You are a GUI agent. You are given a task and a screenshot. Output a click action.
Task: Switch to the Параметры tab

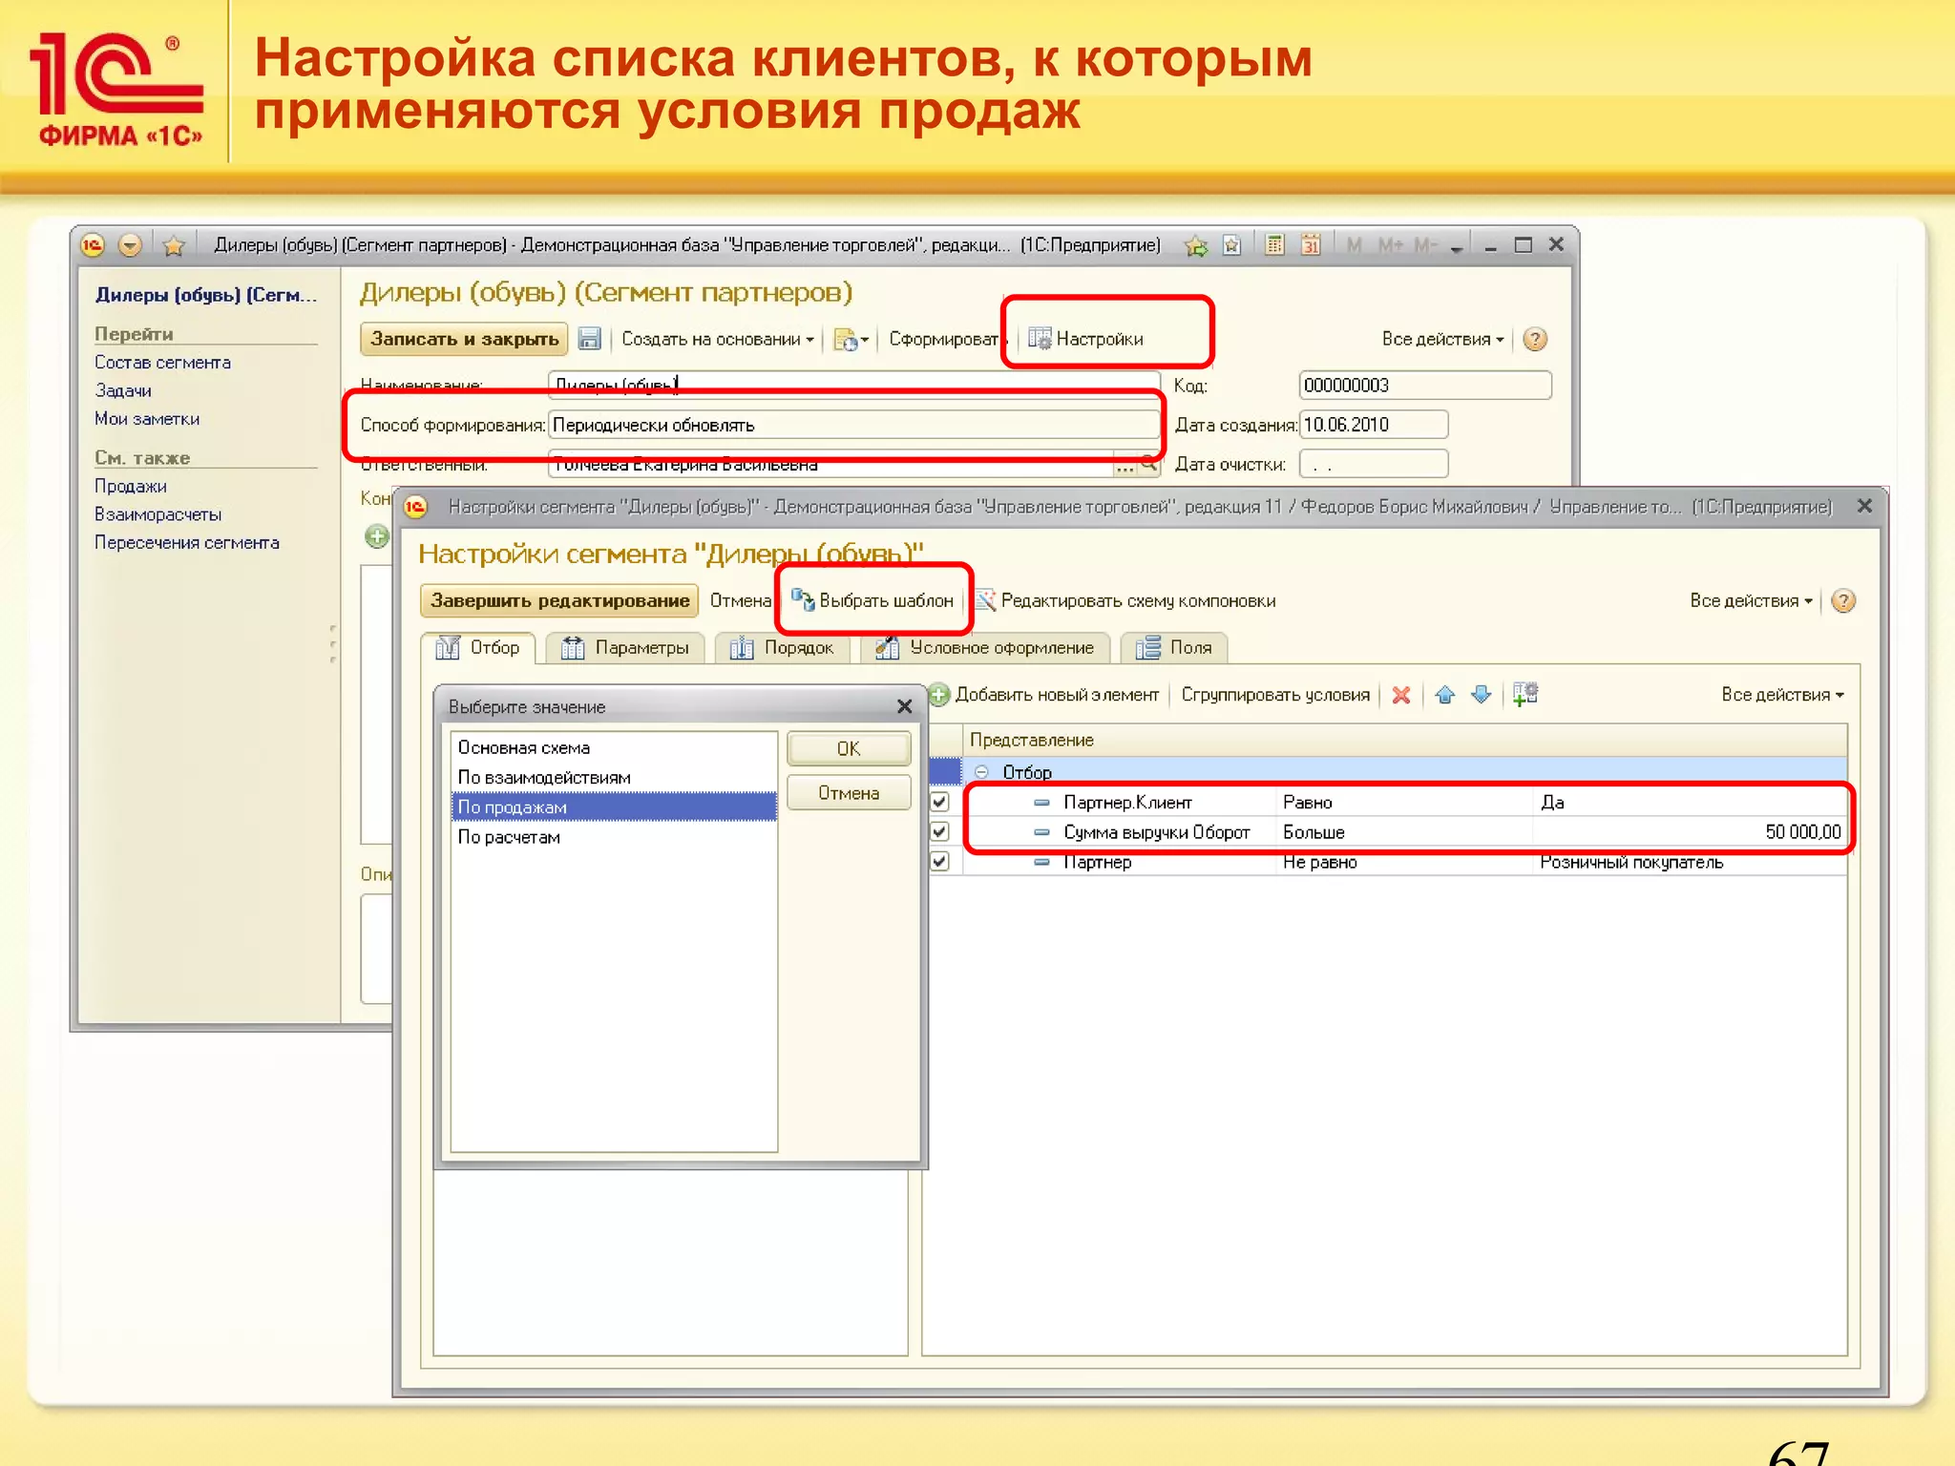[x=625, y=648]
